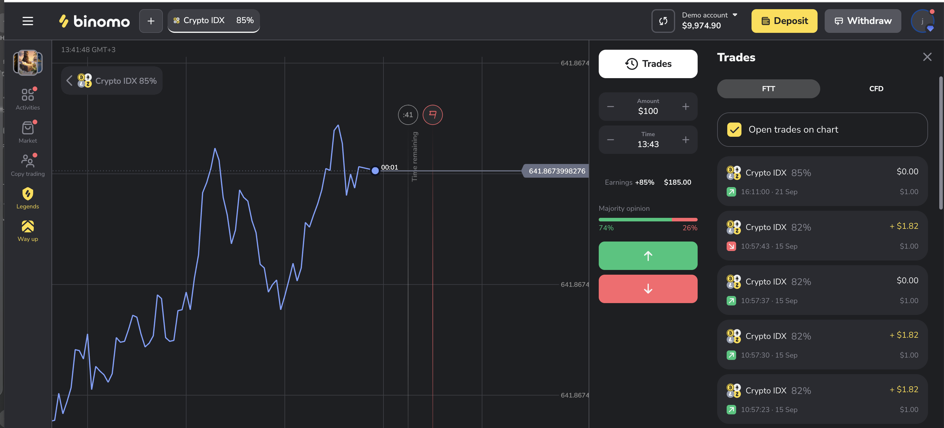Click the current price dot on chart
The image size is (944, 428).
[x=375, y=170]
